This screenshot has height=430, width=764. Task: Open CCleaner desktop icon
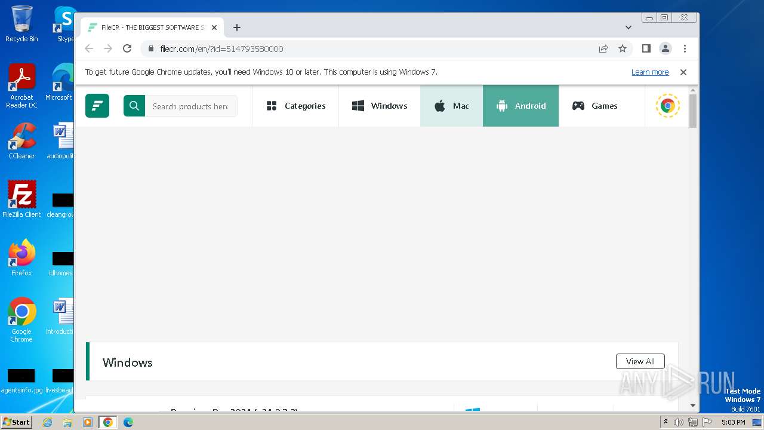pyautogui.click(x=21, y=141)
